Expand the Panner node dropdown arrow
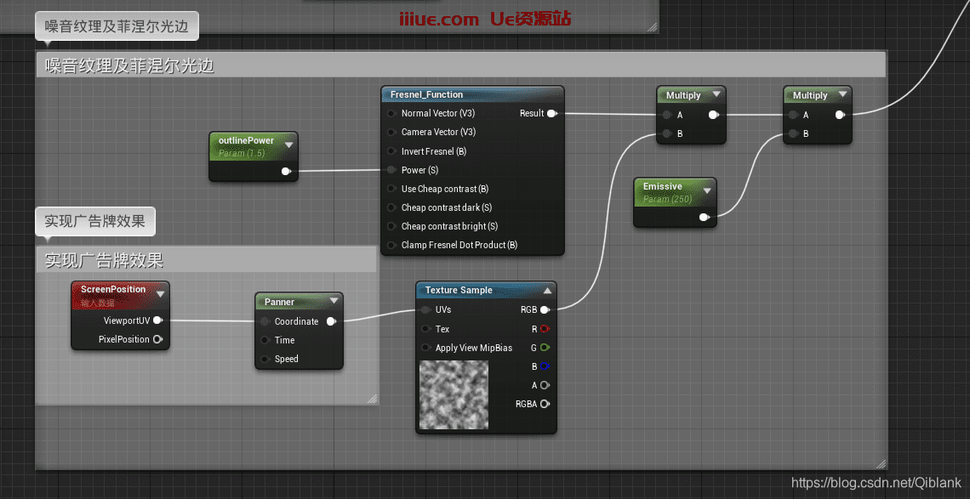This screenshot has width=970, height=499. coord(334,302)
